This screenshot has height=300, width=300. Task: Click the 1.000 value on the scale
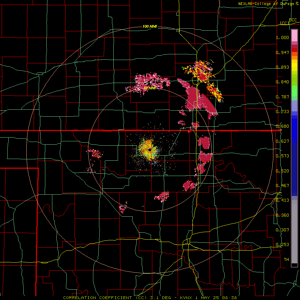[x=282, y=37]
